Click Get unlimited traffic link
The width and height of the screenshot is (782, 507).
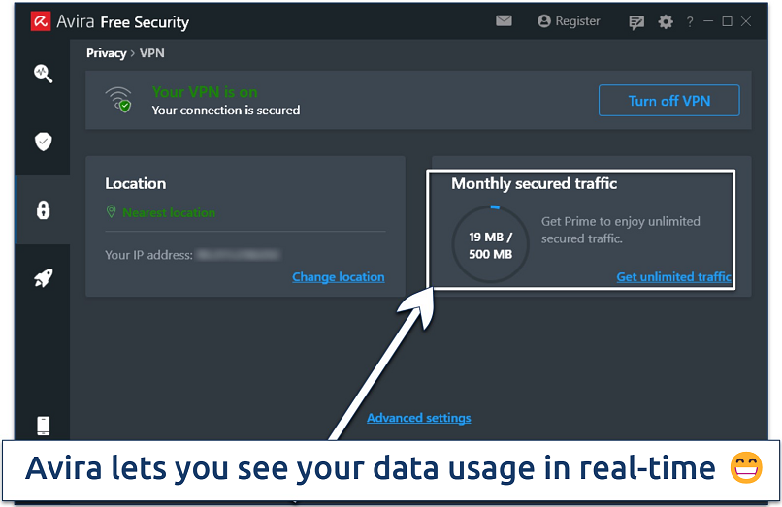coord(673,277)
